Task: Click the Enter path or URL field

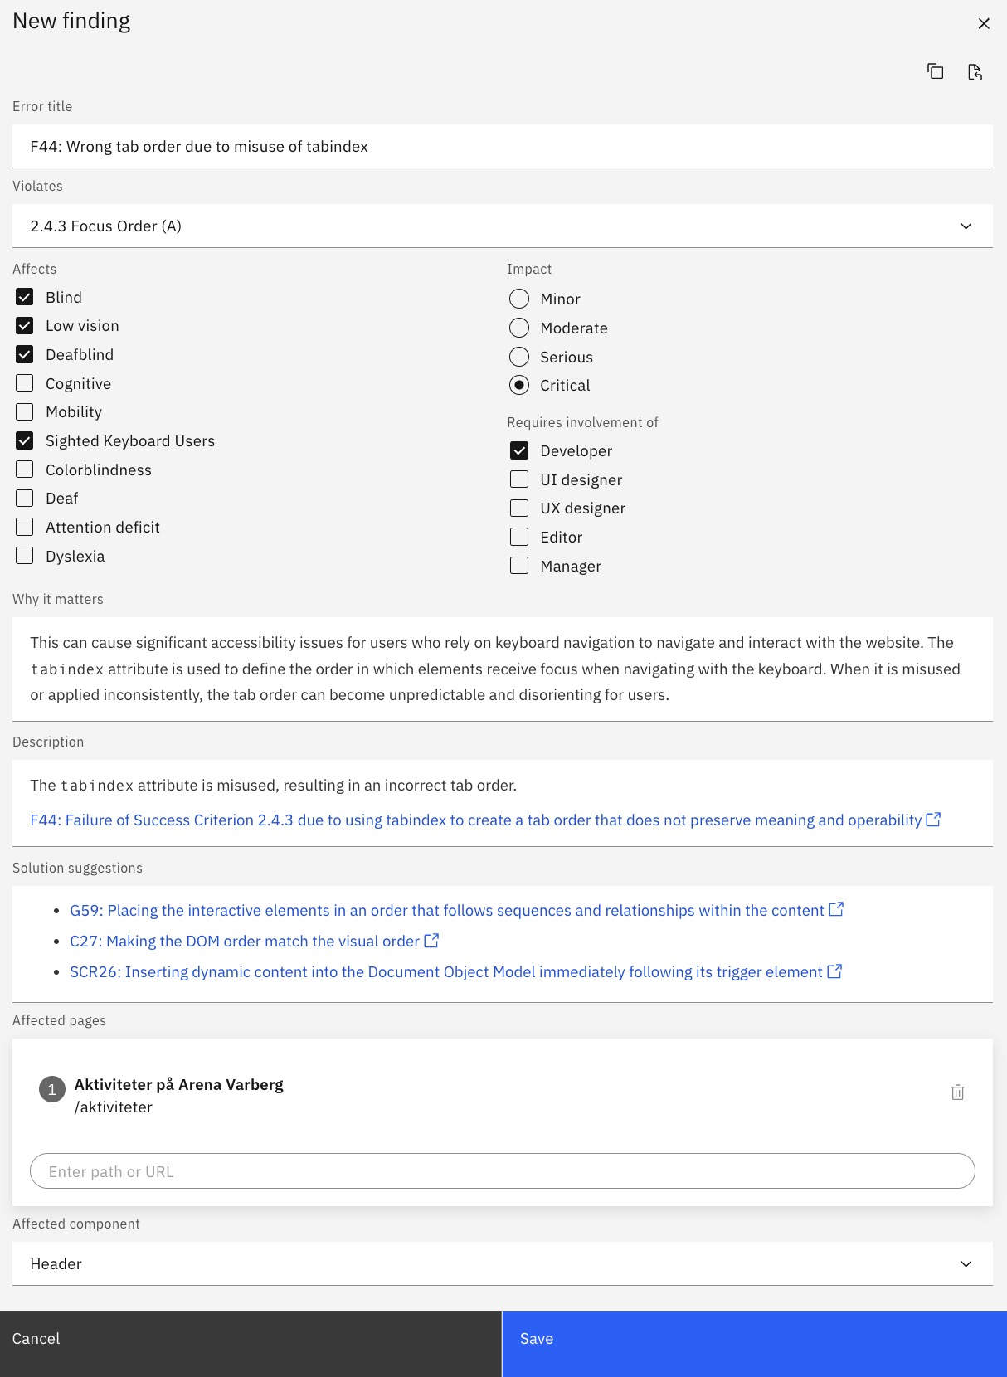Action: tap(503, 1170)
